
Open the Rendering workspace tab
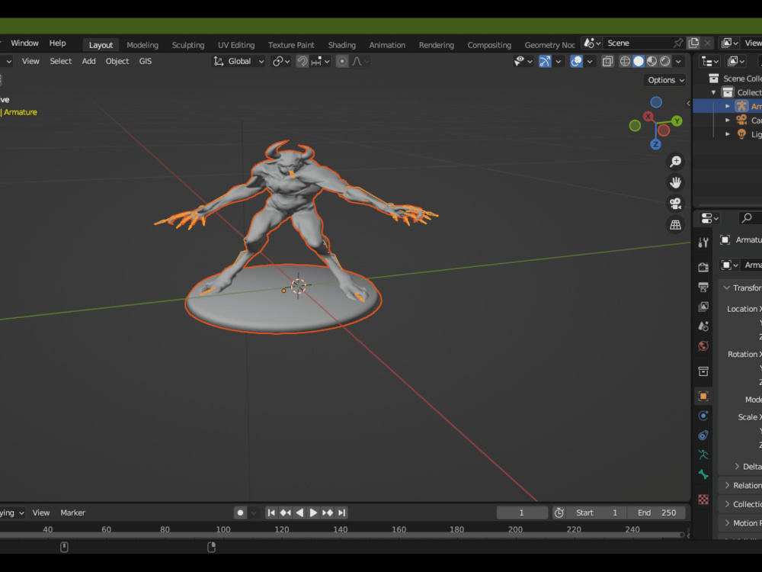click(436, 45)
